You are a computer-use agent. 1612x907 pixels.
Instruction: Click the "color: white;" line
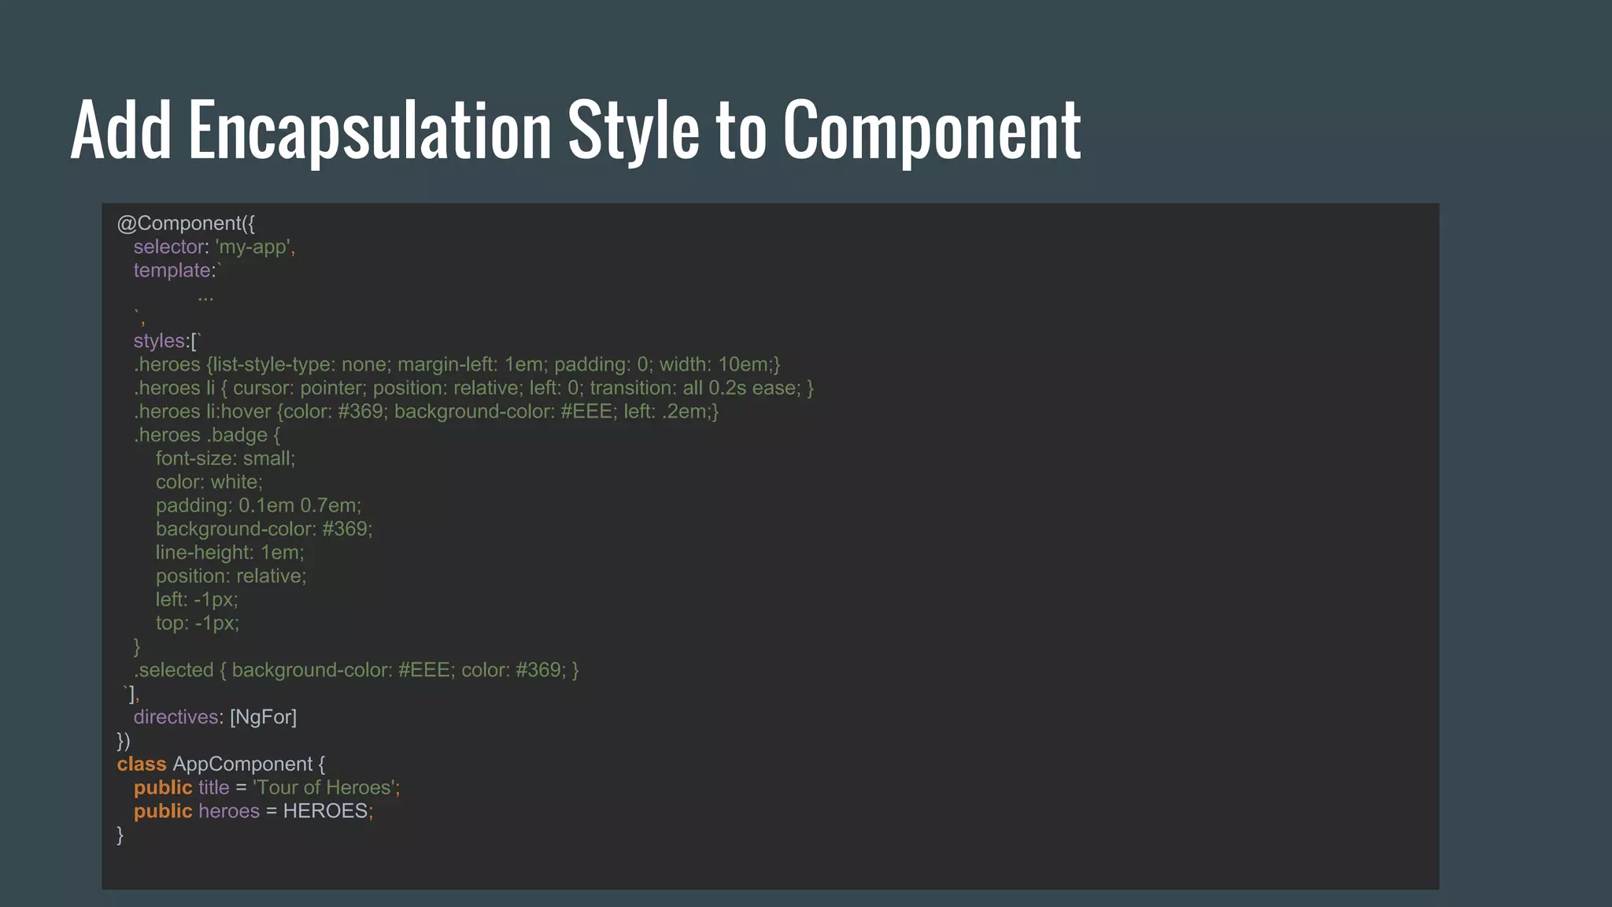pos(209,482)
